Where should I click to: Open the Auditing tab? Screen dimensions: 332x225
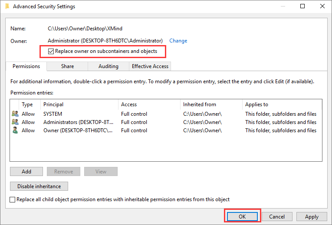pyautogui.click(x=108, y=66)
